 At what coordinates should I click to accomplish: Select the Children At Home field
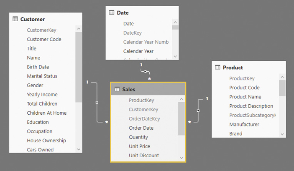click(47, 113)
